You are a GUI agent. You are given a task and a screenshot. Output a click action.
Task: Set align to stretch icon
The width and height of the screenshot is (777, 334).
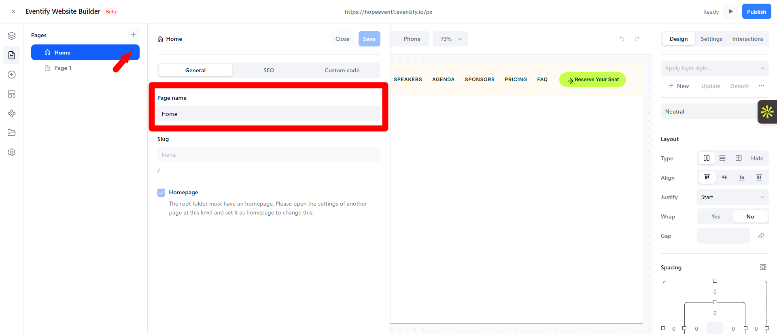pyautogui.click(x=759, y=178)
